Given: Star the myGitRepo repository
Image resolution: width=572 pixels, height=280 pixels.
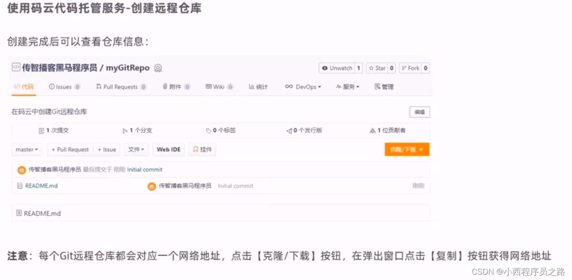Looking at the screenshot, I should click(377, 68).
